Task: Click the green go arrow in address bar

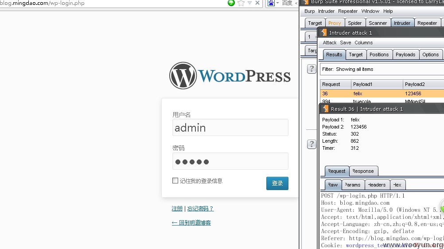Action: [x=231, y=3]
